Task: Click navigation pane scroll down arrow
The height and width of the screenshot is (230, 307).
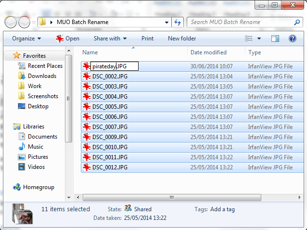Action: (69, 197)
